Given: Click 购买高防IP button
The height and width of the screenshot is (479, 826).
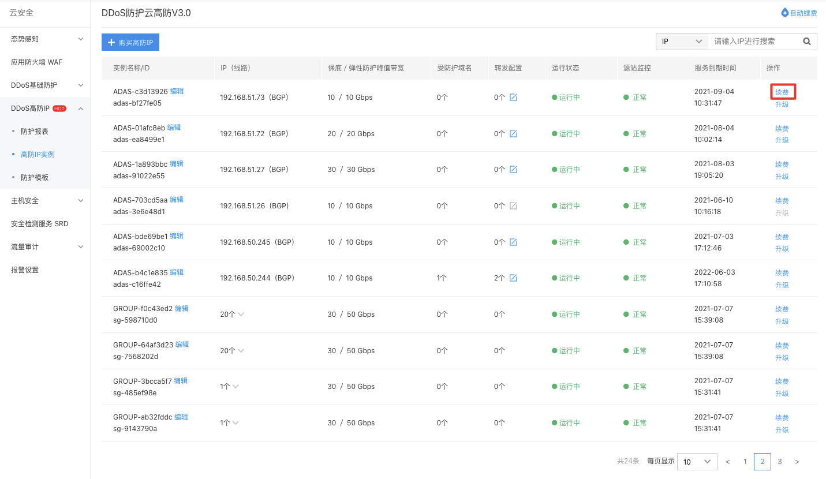Looking at the screenshot, I should (130, 42).
